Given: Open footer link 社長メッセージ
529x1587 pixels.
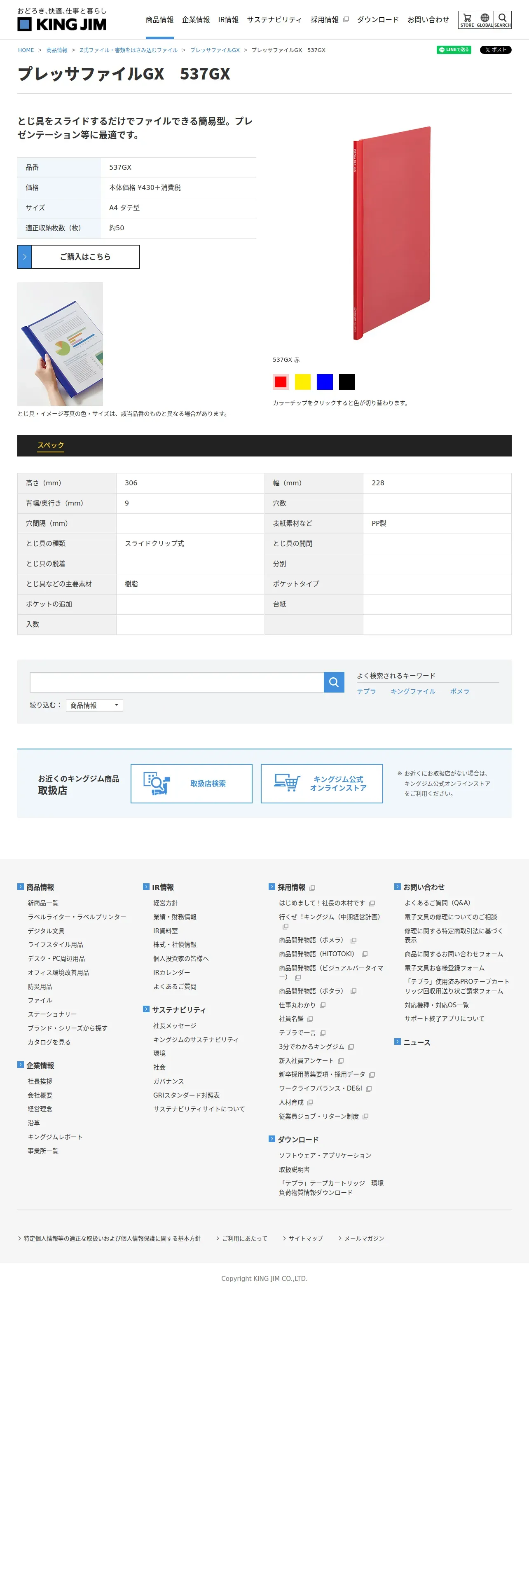Looking at the screenshot, I should point(175,1026).
